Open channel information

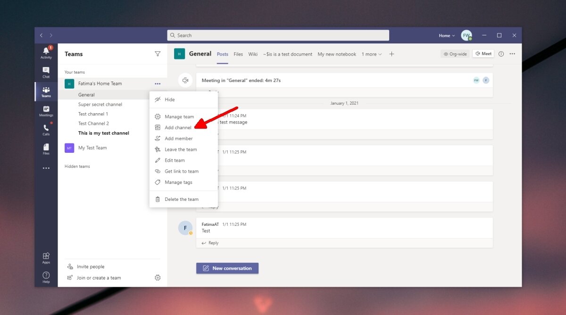tap(501, 54)
